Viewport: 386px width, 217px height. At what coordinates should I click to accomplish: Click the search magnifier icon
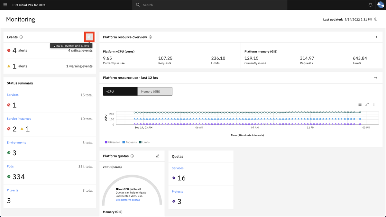tap(137, 5)
